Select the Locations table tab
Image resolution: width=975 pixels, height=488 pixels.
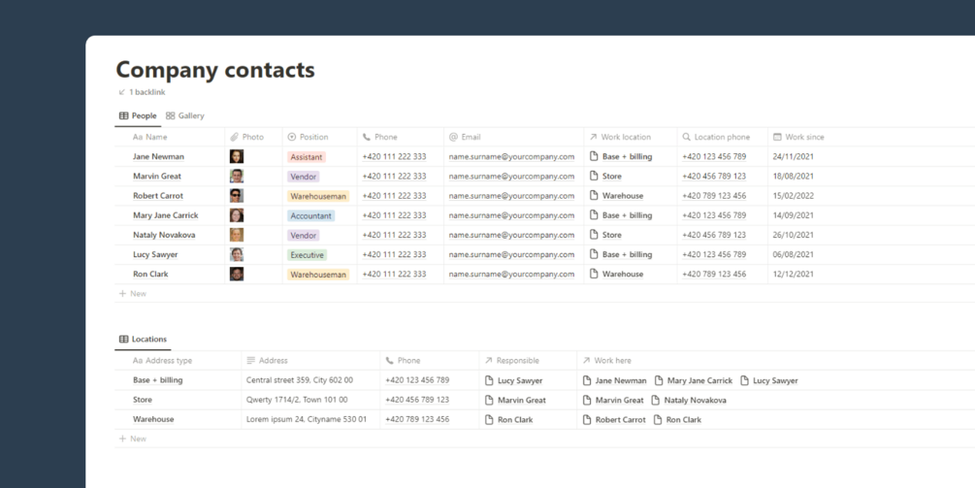143,340
